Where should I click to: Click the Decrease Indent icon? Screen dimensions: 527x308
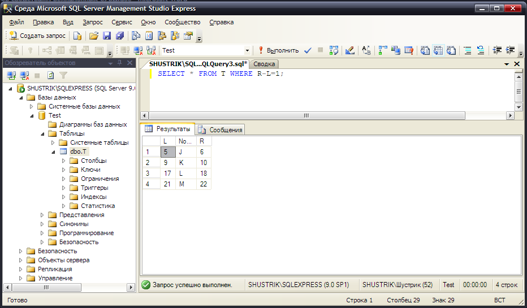coord(497,50)
